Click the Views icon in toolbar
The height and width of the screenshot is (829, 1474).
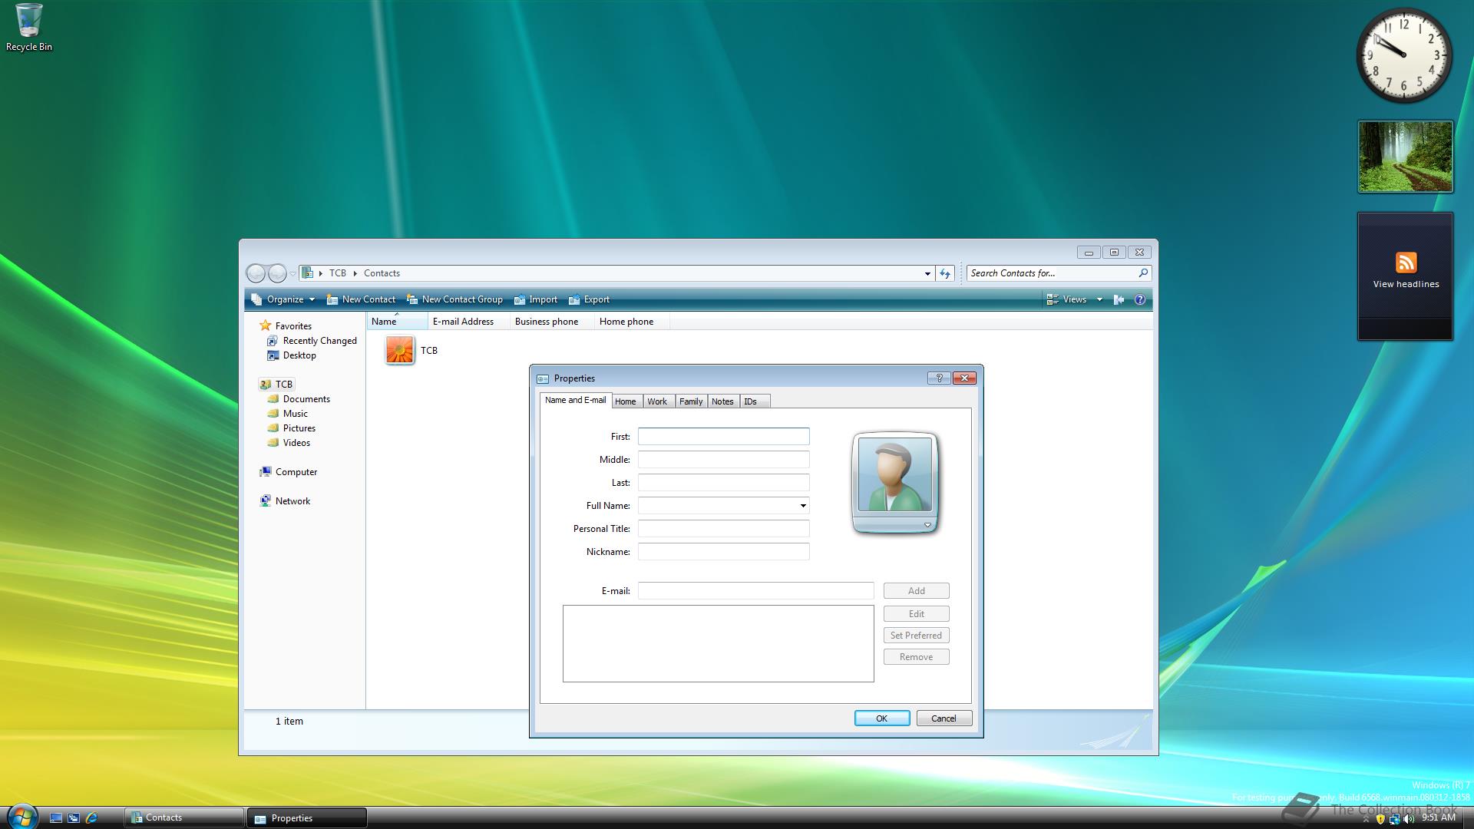click(x=1053, y=299)
